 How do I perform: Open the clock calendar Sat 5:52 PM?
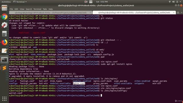pos(102,2)
